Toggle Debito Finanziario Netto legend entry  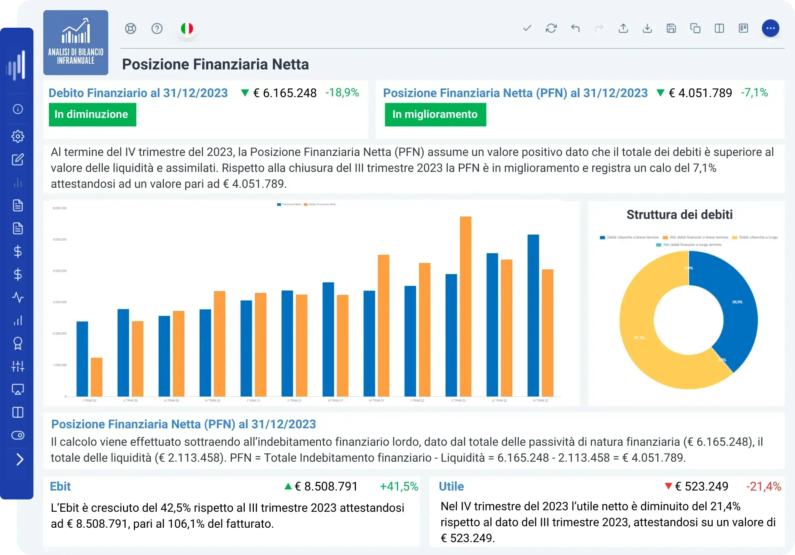tap(320, 204)
